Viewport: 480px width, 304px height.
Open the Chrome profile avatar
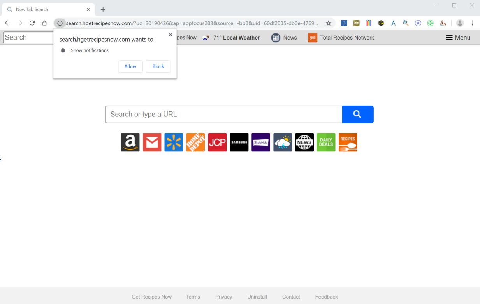pyautogui.click(x=460, y=23)
